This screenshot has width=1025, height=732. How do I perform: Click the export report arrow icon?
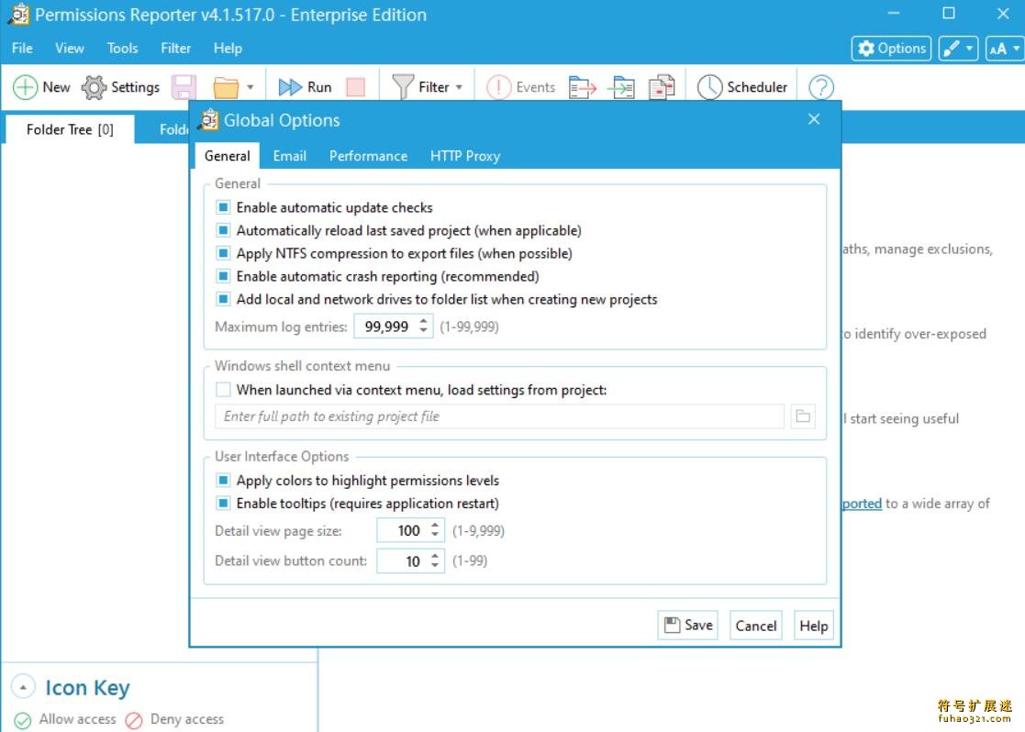tap(583, 87)
